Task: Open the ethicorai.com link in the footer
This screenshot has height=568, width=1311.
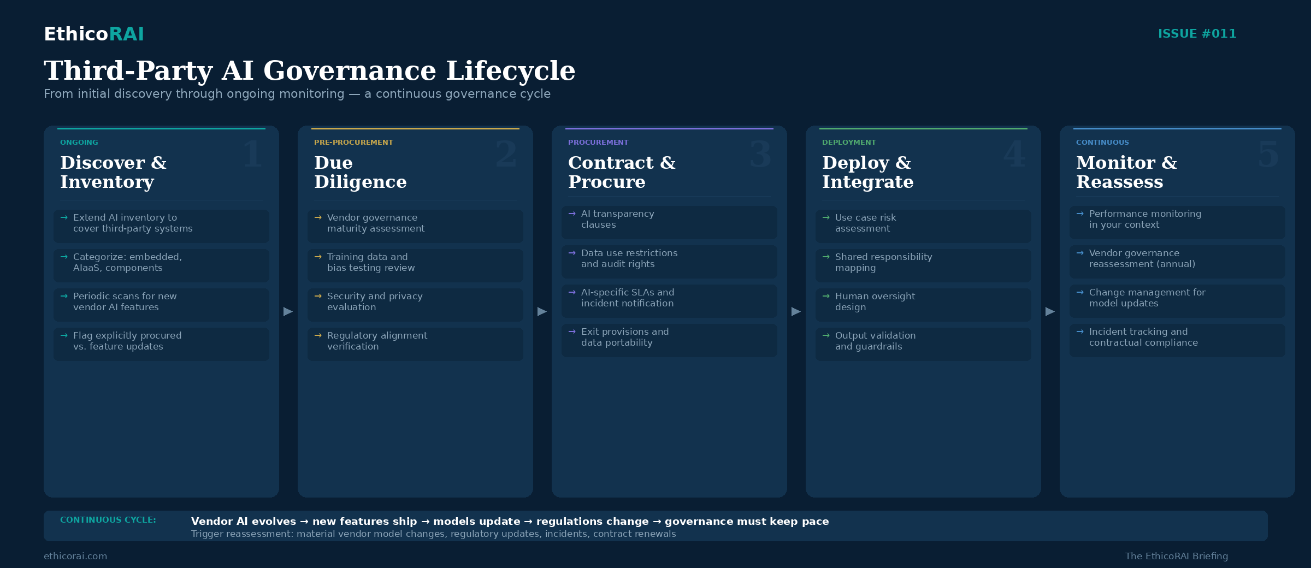Action: 75,556
